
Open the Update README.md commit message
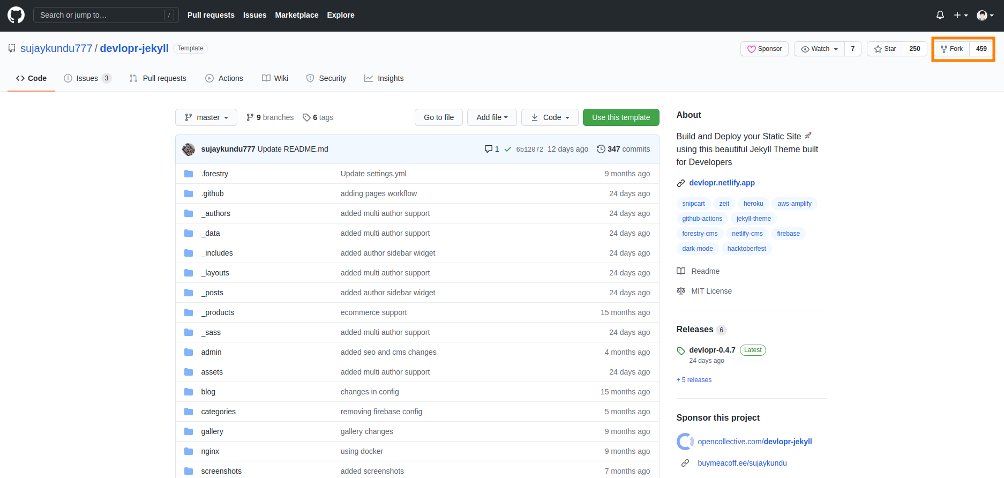click(293, 149)
